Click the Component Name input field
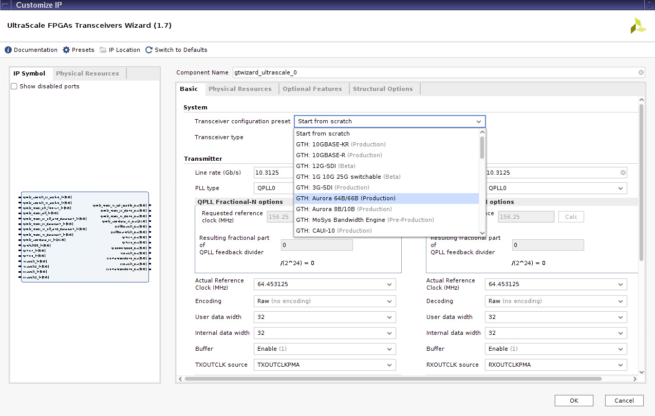The height and width of the screenshot is (416, 655). click(434, 72)
